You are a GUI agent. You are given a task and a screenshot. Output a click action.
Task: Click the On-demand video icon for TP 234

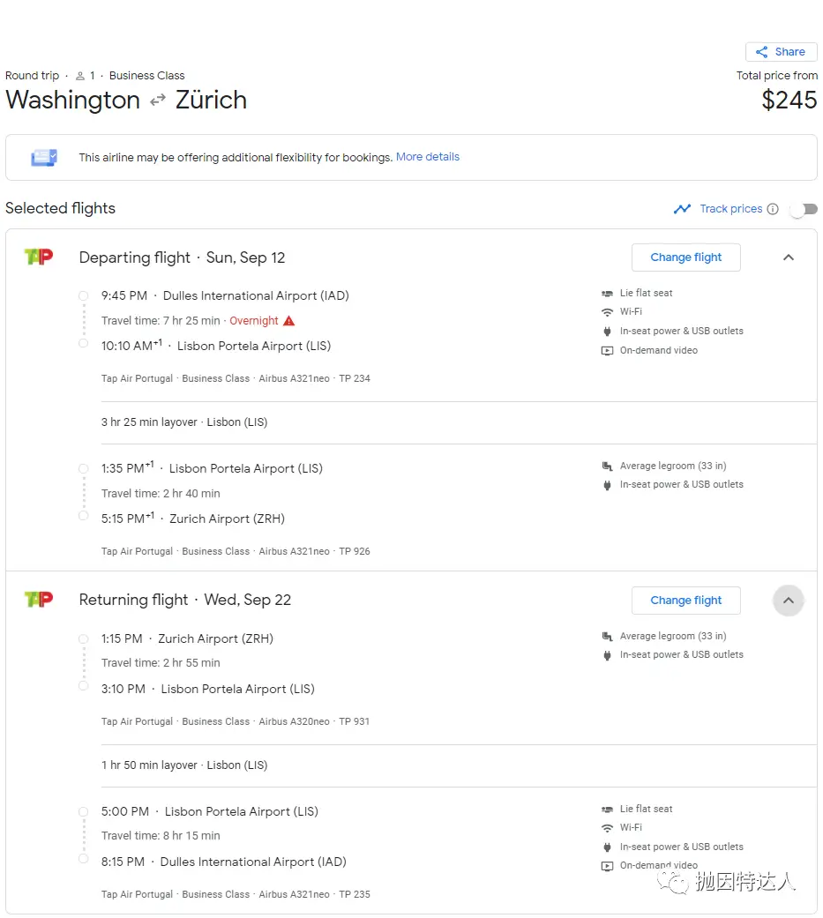(x=607, y=351)
